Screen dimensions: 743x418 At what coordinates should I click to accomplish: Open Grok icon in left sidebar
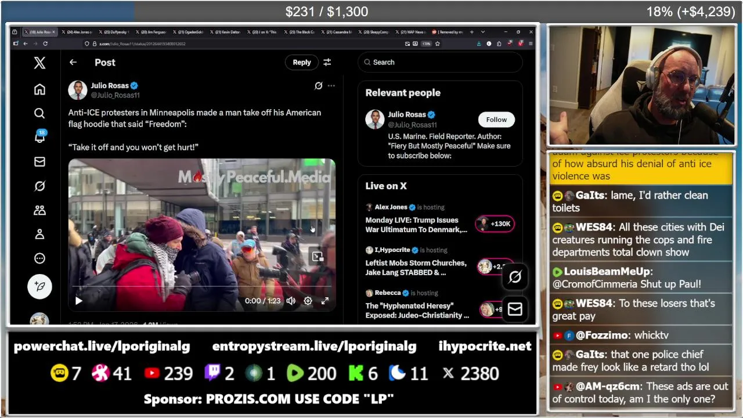(39, 186)
